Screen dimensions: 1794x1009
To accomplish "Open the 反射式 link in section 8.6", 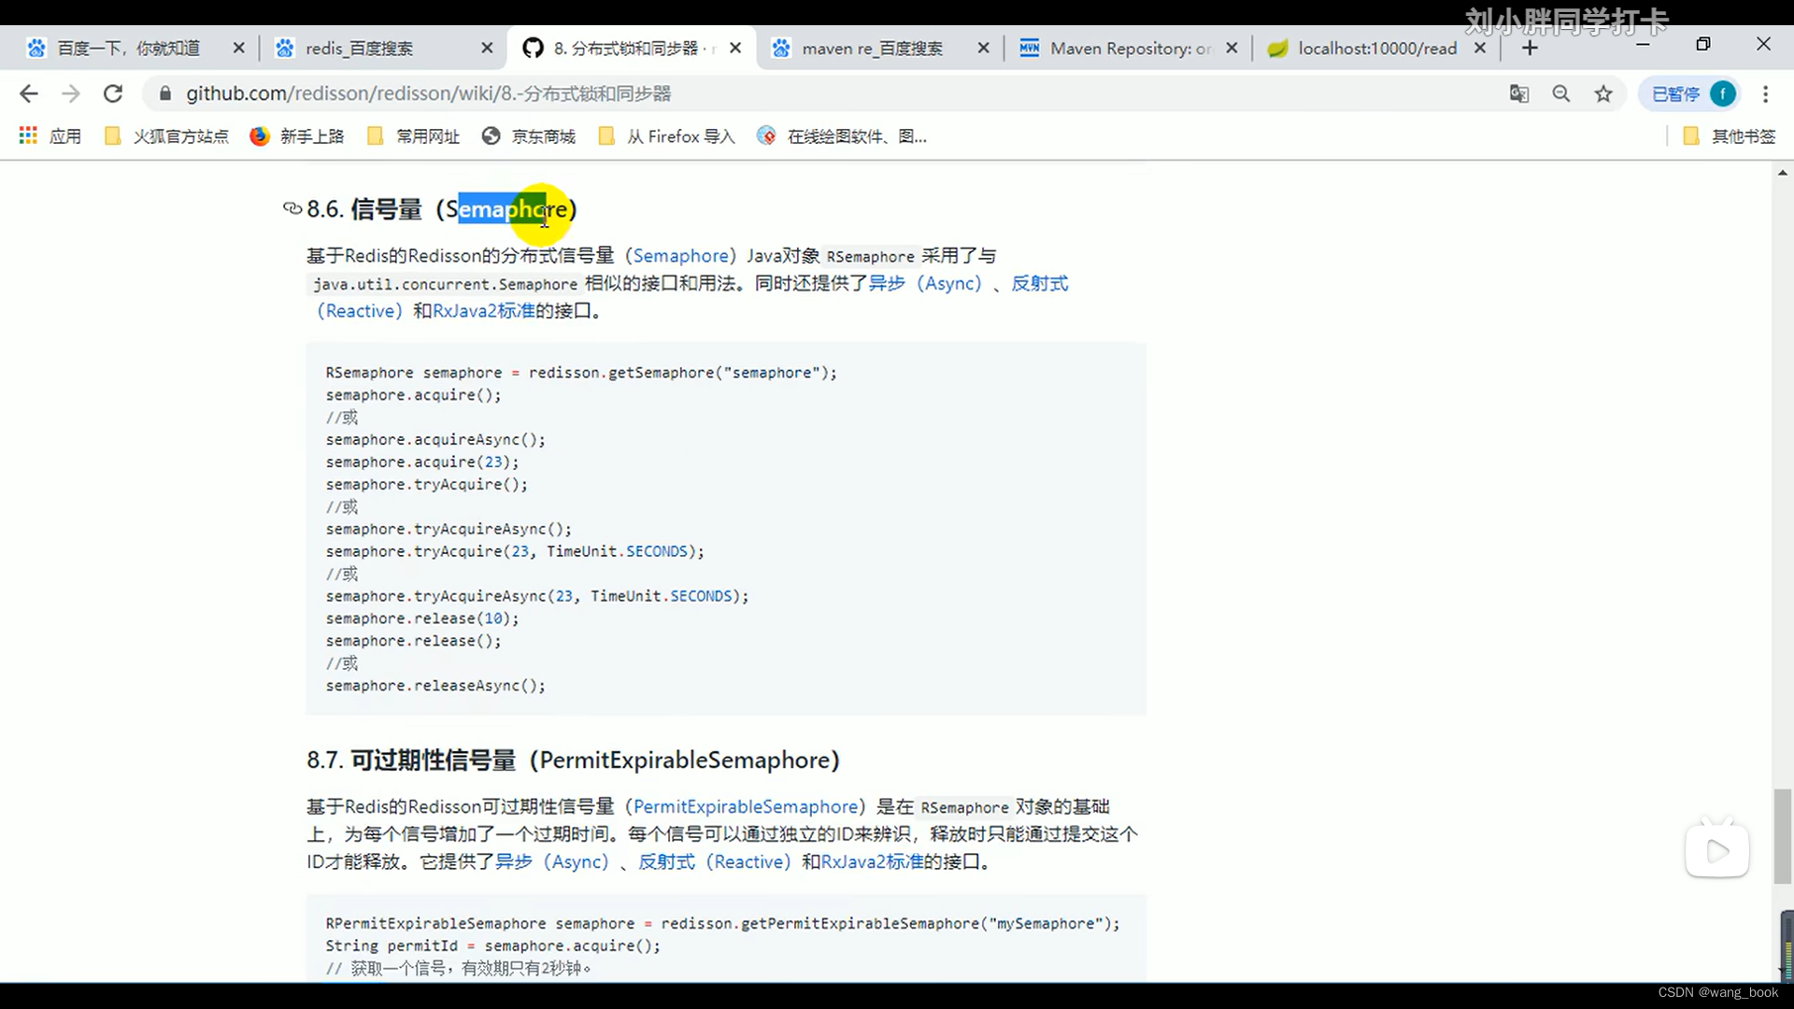I will 1039,283.
